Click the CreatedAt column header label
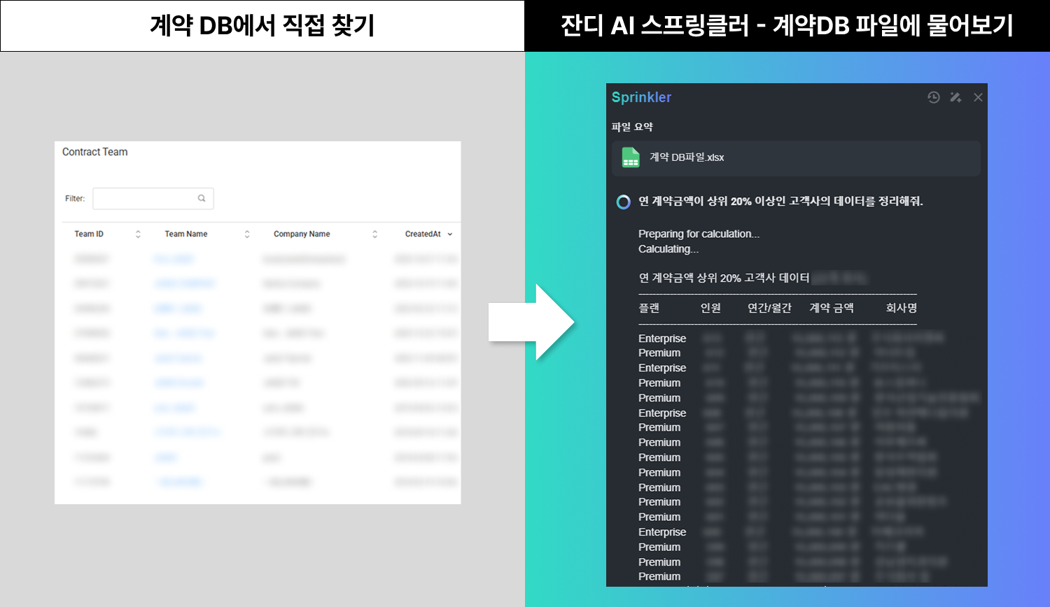 click(423, 234)
